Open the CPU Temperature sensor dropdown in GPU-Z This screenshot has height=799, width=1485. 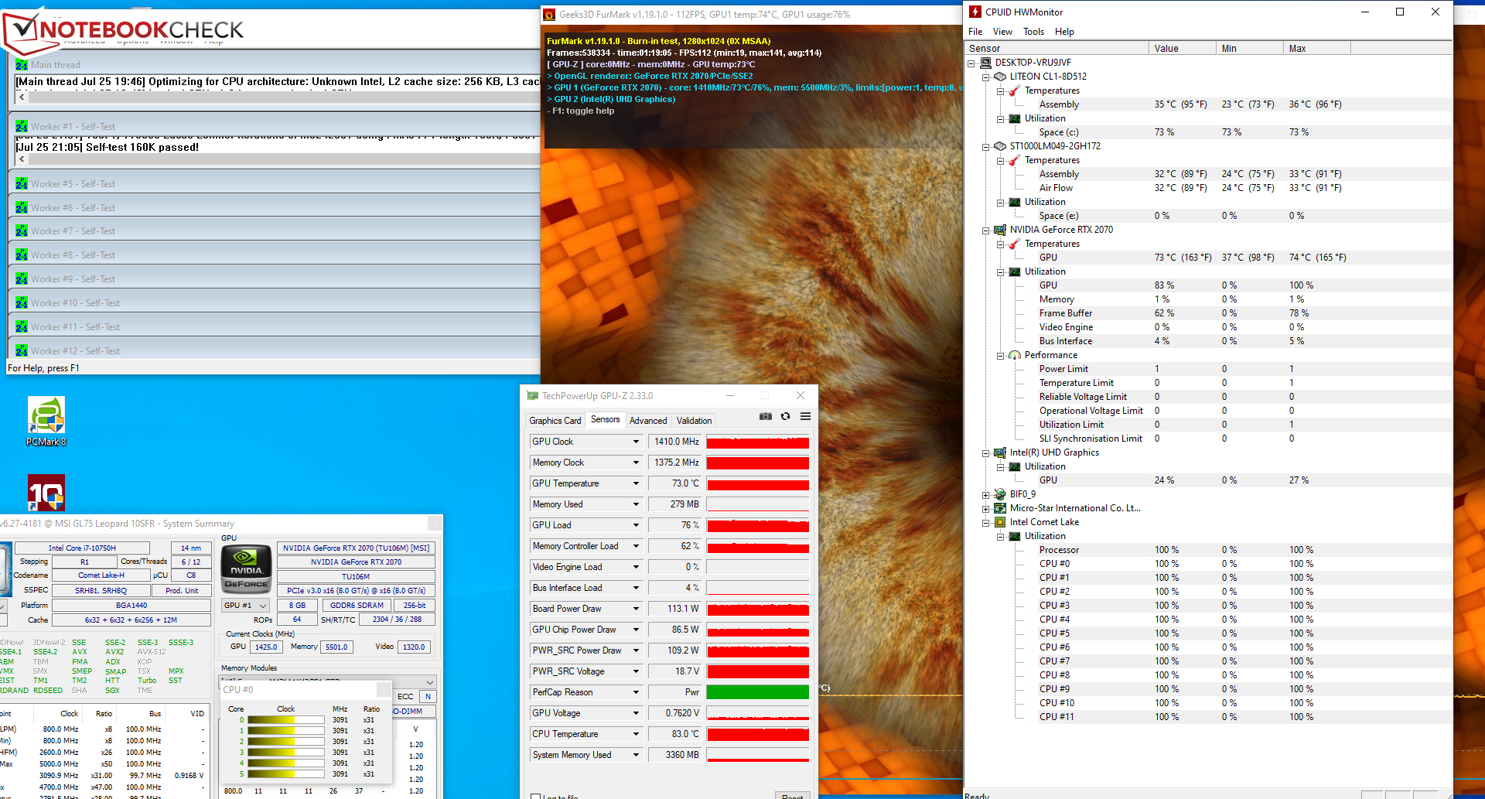[x=636, y=734]
